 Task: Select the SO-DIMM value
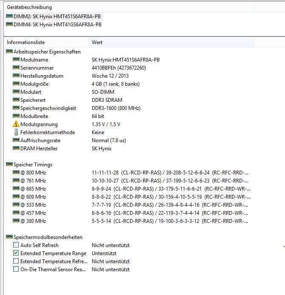(103, 92)
